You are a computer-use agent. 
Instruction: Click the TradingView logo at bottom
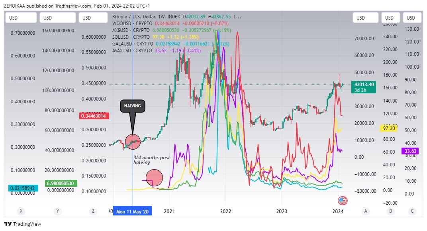23,224
